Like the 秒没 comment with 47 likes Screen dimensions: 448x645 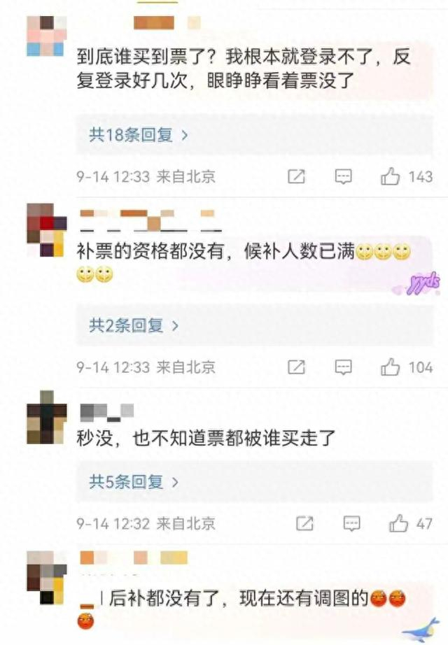point(398,523)
